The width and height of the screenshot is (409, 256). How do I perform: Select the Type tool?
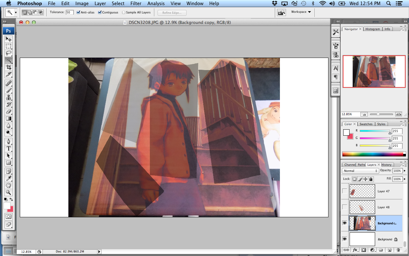[9, 148]
